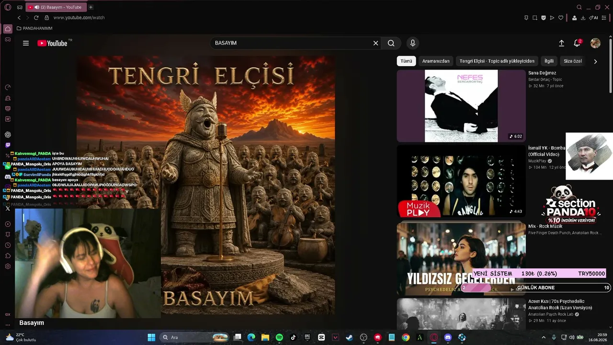Open the Discord panel in the sidebar
613x345 pixels.
8,177
